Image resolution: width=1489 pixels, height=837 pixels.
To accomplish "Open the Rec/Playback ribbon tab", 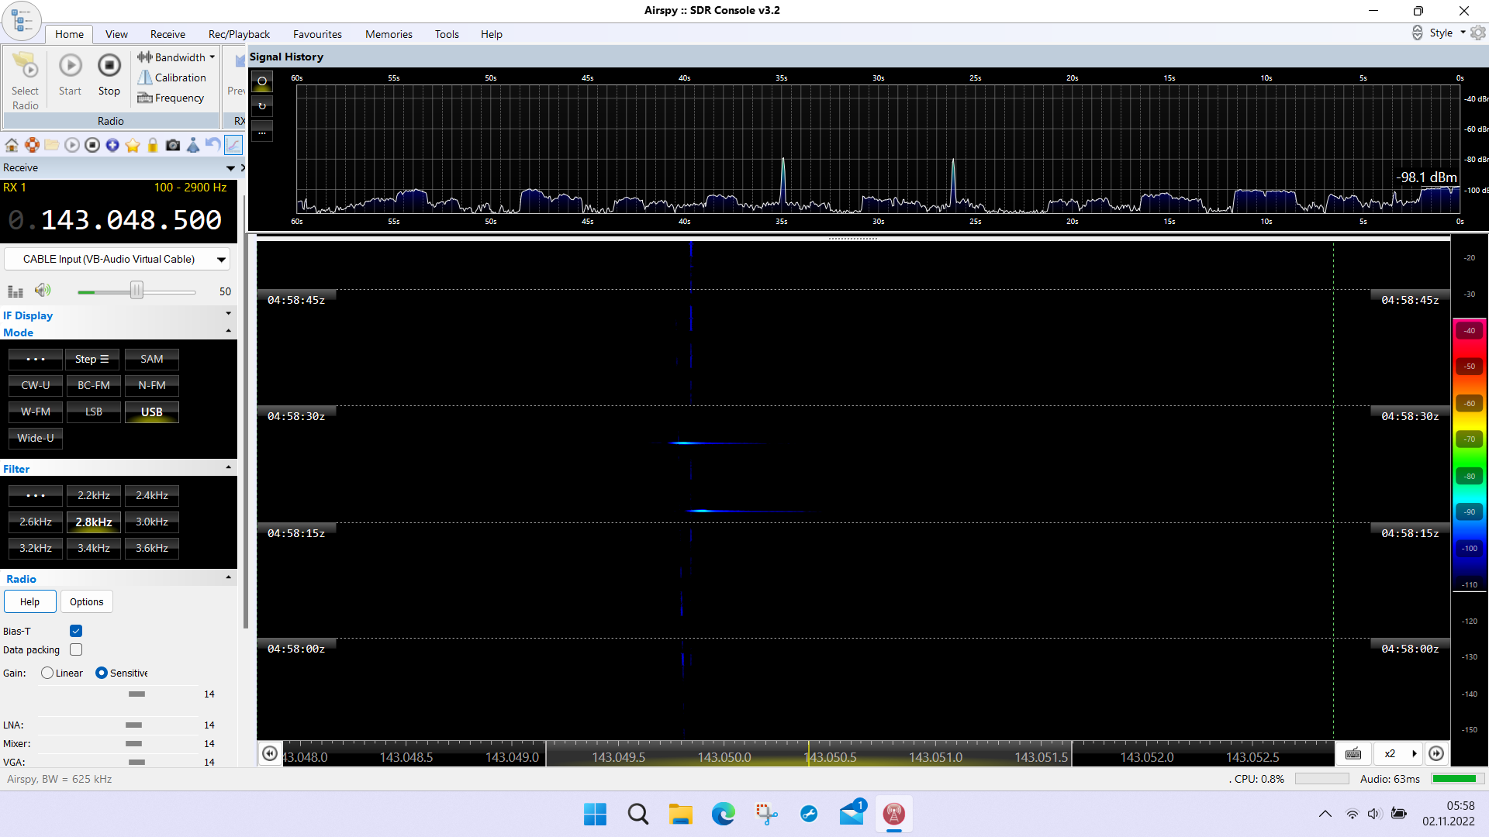I will pos(239,34).
